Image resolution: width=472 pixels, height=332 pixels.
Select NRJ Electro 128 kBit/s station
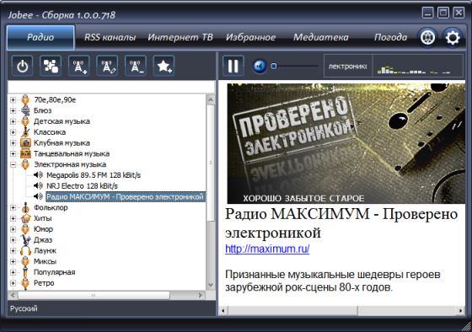click(x=82, y=186)
